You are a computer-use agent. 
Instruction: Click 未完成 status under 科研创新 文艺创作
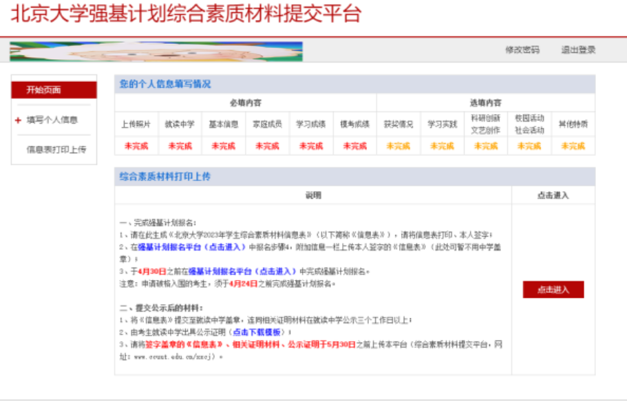486,146
